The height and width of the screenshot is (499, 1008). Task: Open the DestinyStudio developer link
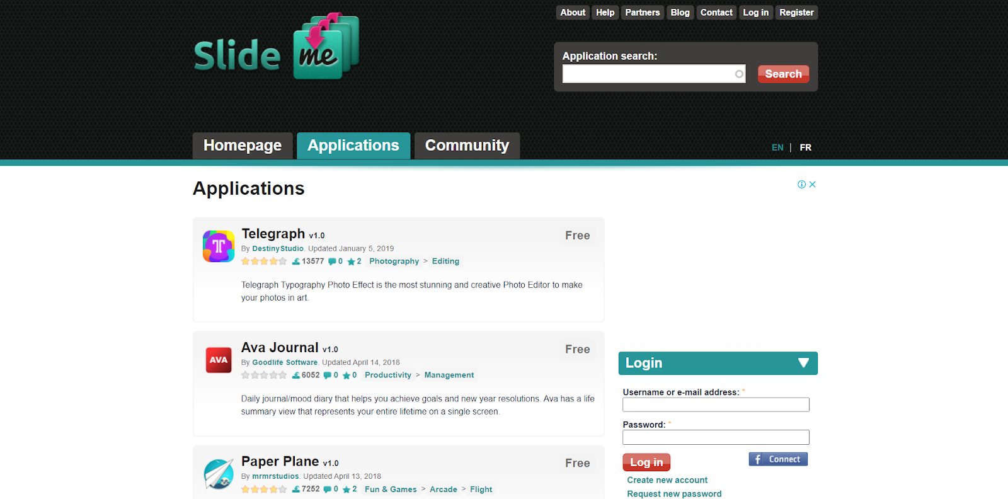278,249
